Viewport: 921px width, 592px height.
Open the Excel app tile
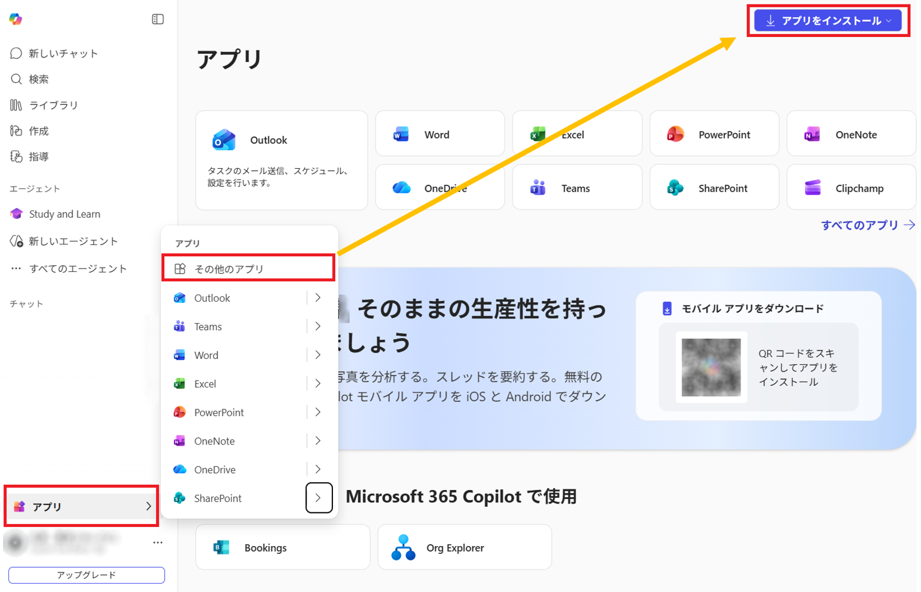(577, 134)
